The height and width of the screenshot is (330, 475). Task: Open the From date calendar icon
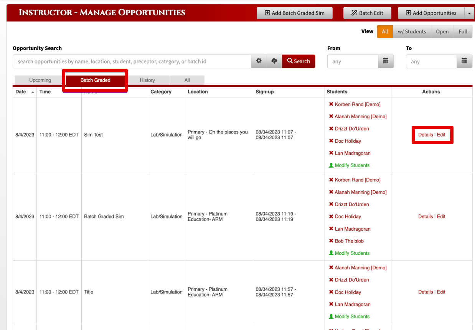386,61
